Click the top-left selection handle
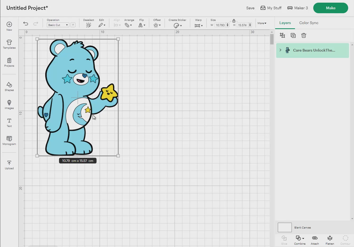 pyautogui.click(x=37, y=39)
